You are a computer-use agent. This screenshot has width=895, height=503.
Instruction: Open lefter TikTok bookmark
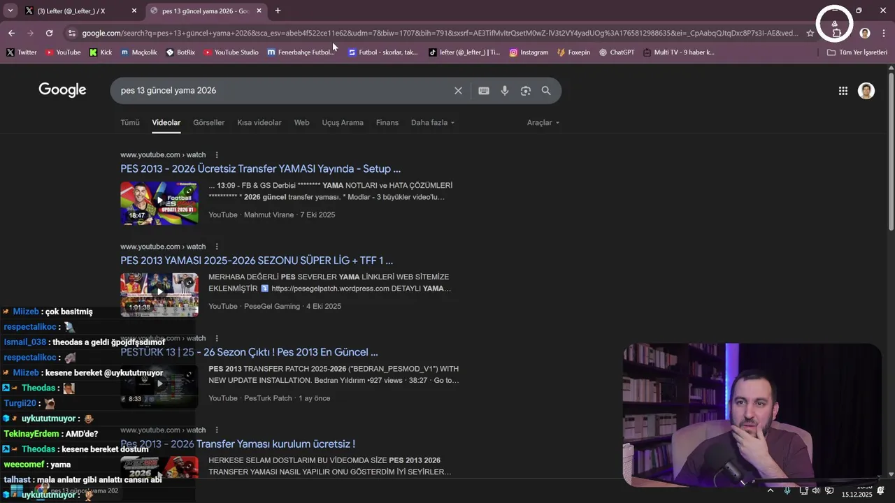pyautogui.click(x=464, y=52)
